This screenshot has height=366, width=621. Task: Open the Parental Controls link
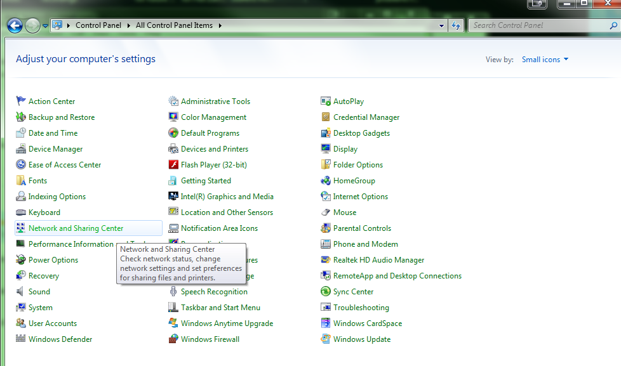coord(362,228)
